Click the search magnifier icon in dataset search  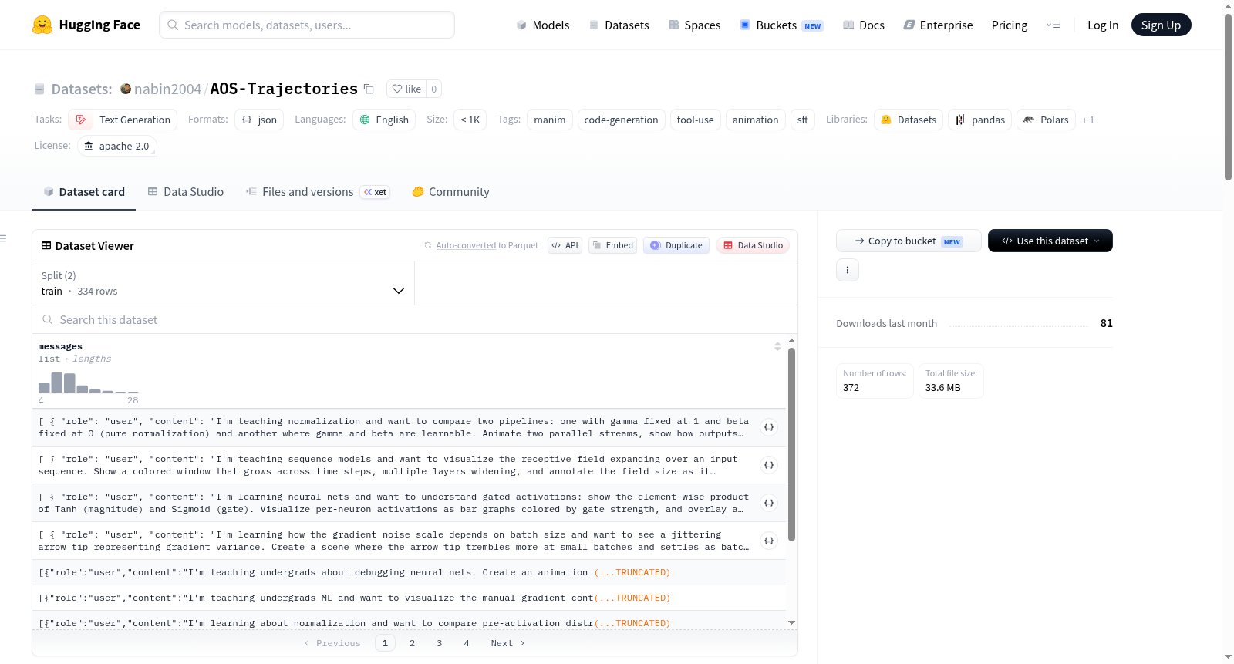pos(48,319)
